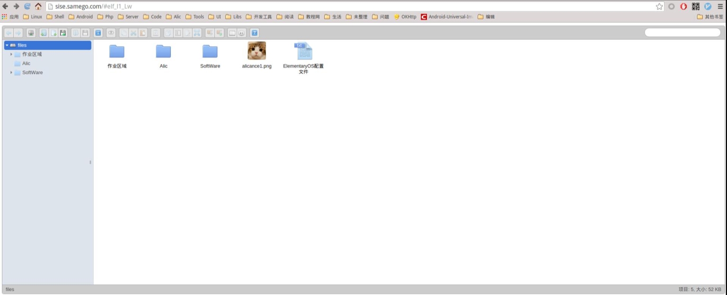Screen dimensions: 727x295
Task: Toggle the icons/list view button
Action: [232, 33]
